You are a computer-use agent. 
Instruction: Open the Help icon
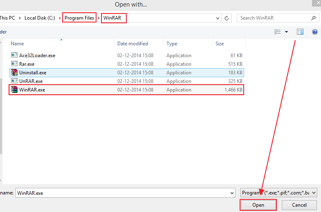[x=314, y=32]
